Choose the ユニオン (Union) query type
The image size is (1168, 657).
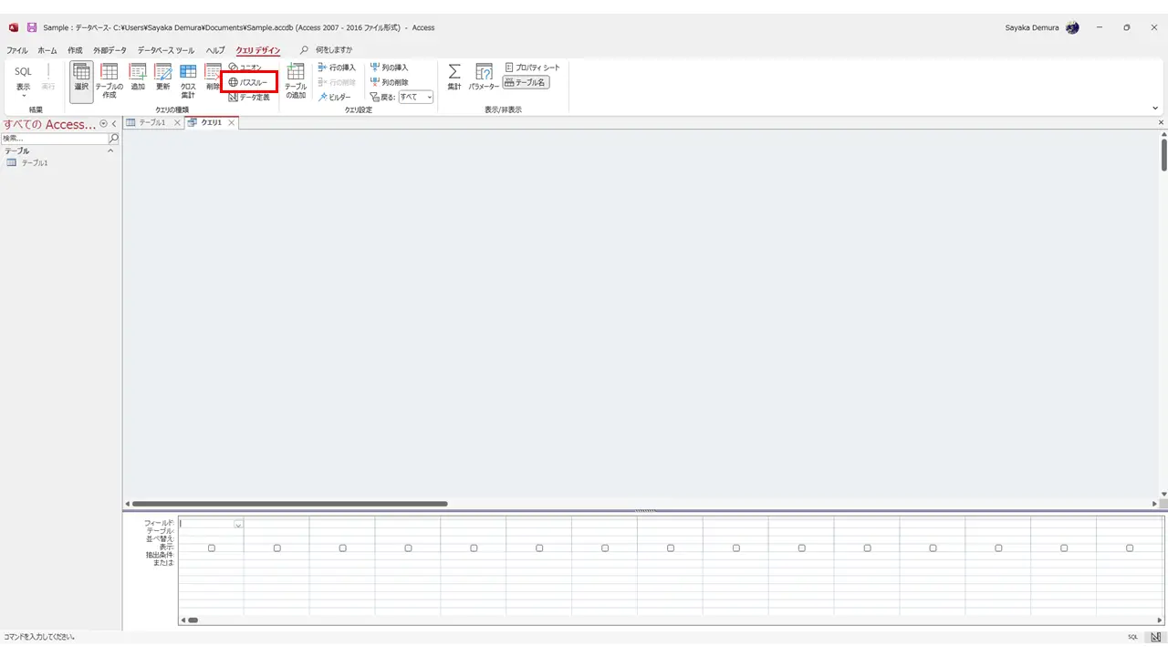coord(245,68)
